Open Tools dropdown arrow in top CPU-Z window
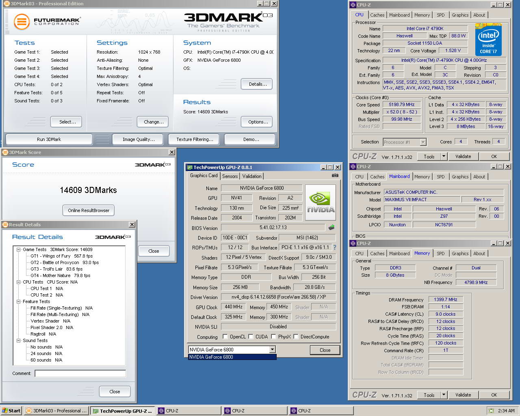This screenshot has height=416, width=520. pyautogui.click(x=444, y=156)
